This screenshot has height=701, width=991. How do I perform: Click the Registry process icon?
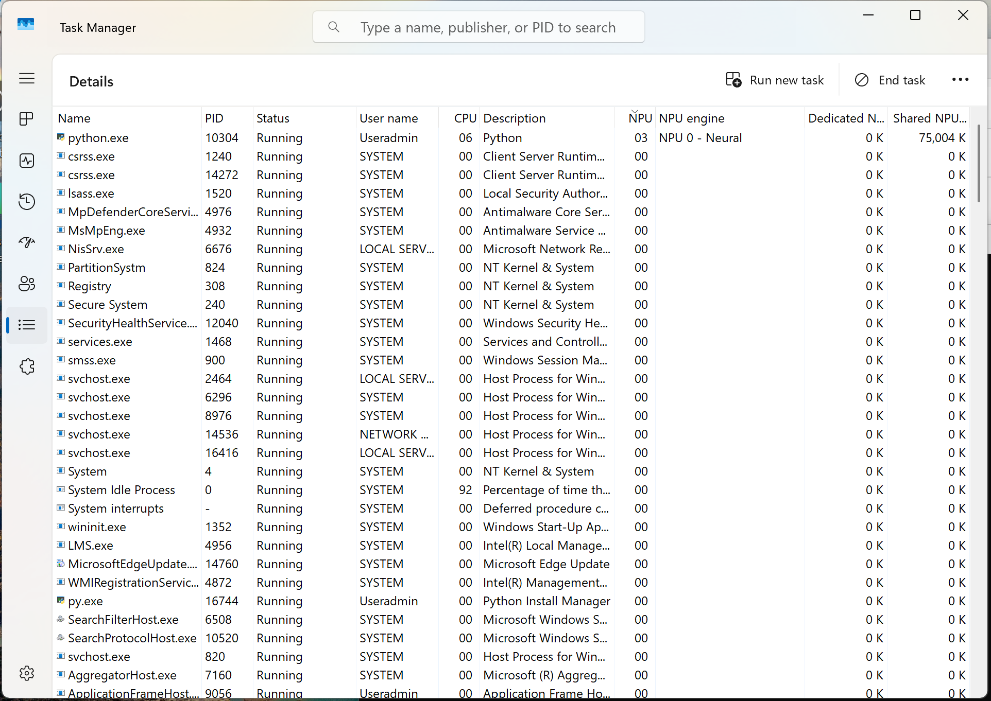coord(61,286)
